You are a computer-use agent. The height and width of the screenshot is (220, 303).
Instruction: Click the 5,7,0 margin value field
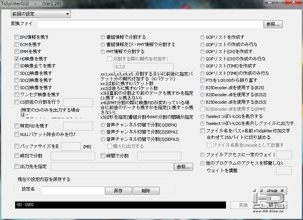coord(144,67)
